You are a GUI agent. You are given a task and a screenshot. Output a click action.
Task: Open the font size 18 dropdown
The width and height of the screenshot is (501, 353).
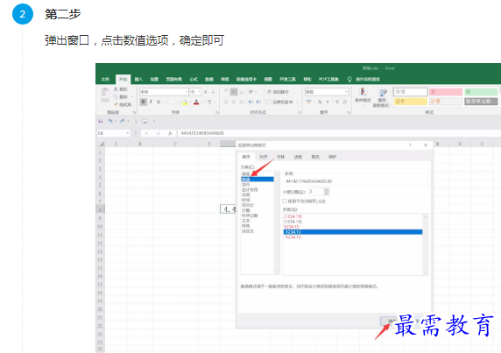(x=200, y=92)
